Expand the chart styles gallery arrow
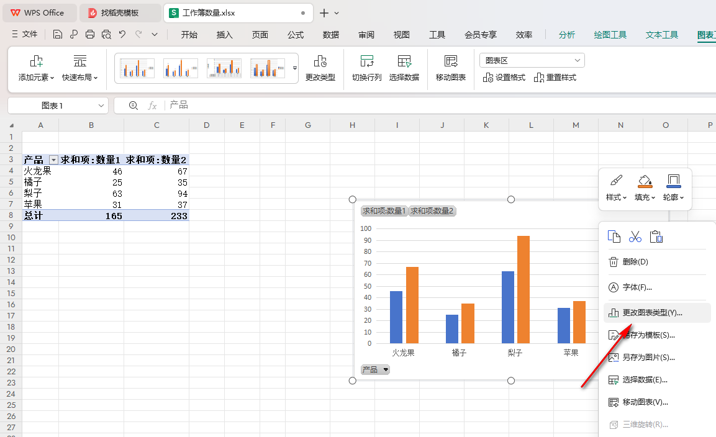 (295, 68)
